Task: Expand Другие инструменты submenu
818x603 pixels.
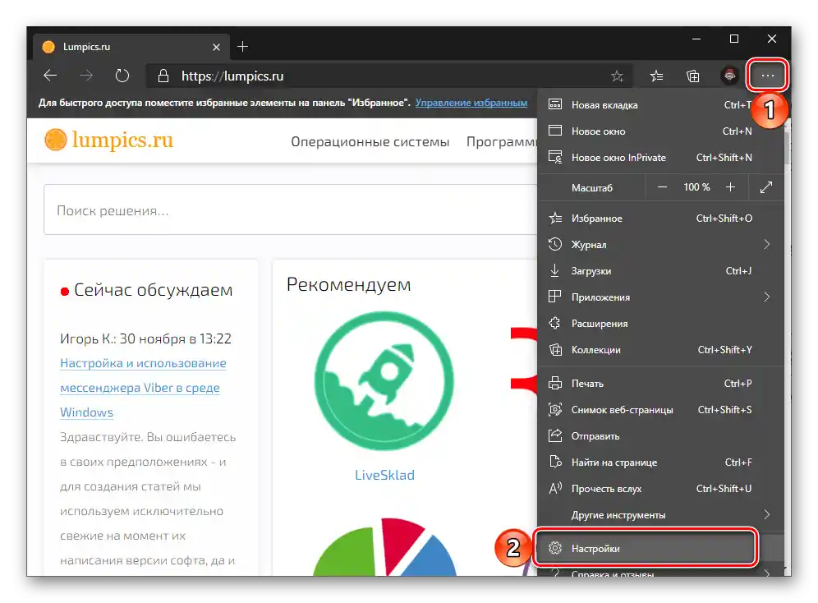Action: [x=660, y=515]
